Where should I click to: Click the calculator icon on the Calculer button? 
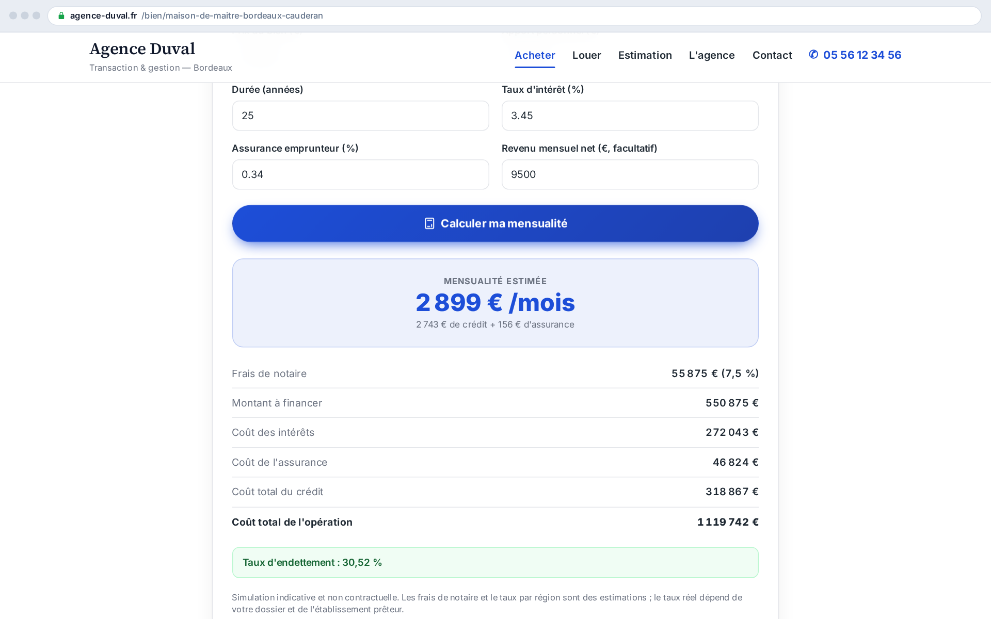tap(429, 223)
